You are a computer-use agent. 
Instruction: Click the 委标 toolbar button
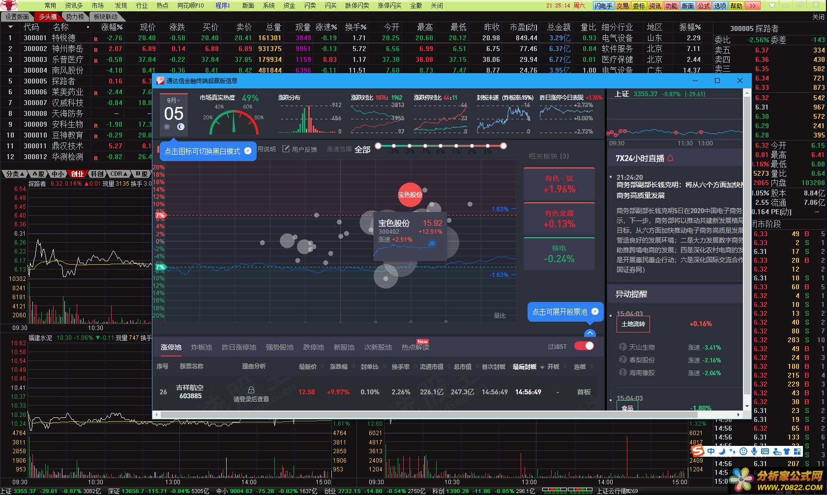[x=639, y=5]
